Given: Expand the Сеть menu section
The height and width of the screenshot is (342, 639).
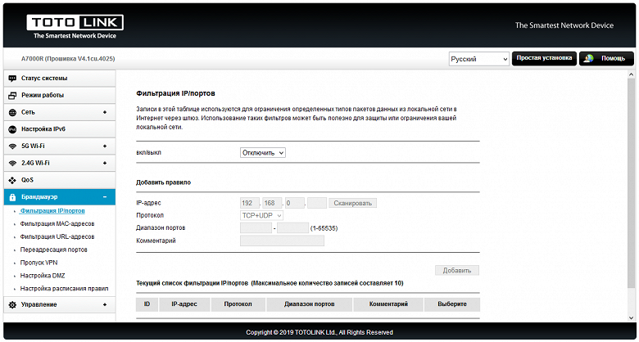Looking at the screenshot, I should pyautogui.click(x=105, y=112).
